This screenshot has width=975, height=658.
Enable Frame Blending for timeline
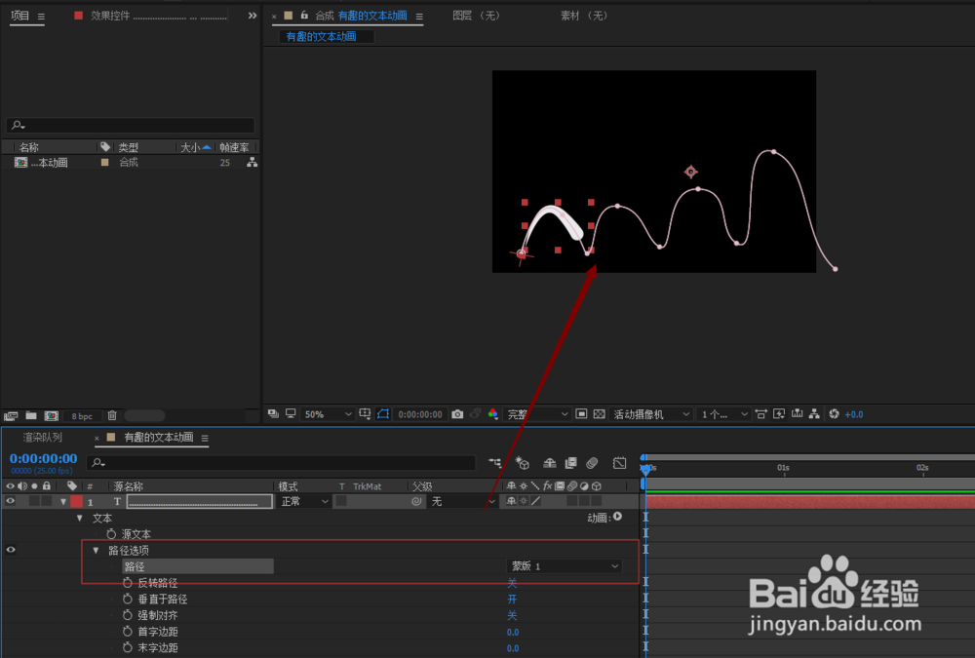pyautogui.click(x=570, y=463)
